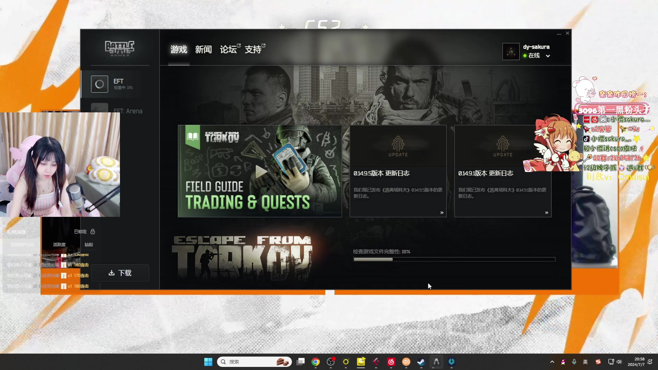
Task: Expand the 在线 status dropdown
Action: pos(548,56)
